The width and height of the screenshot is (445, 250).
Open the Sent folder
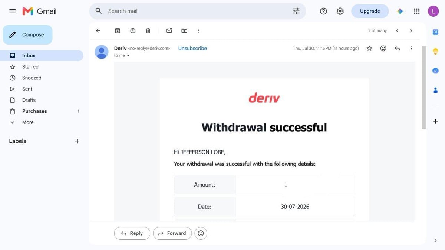pyautogui.click(x=42, y=89)
